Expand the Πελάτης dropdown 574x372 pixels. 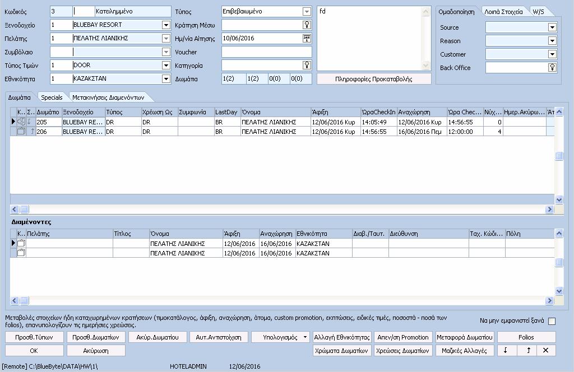tap(166, 39)
